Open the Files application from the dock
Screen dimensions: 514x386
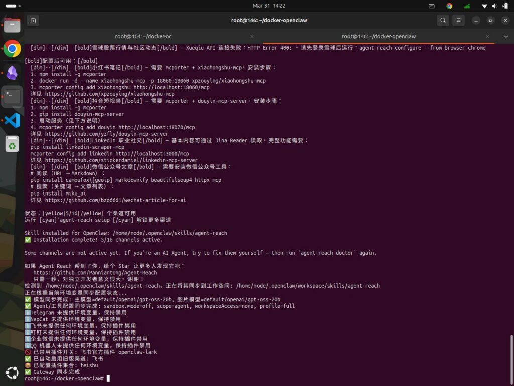[x=12, y=24]
